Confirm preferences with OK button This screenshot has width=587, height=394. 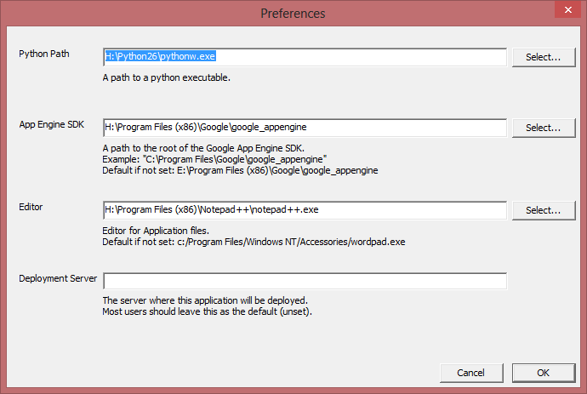[543, 373]
